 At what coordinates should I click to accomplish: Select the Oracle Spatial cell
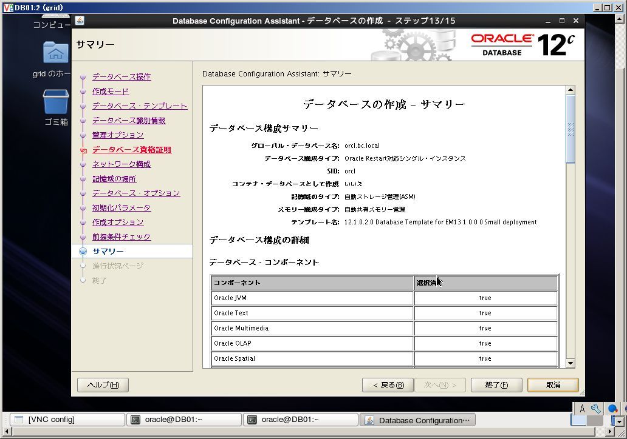click(x=312, y=358)
